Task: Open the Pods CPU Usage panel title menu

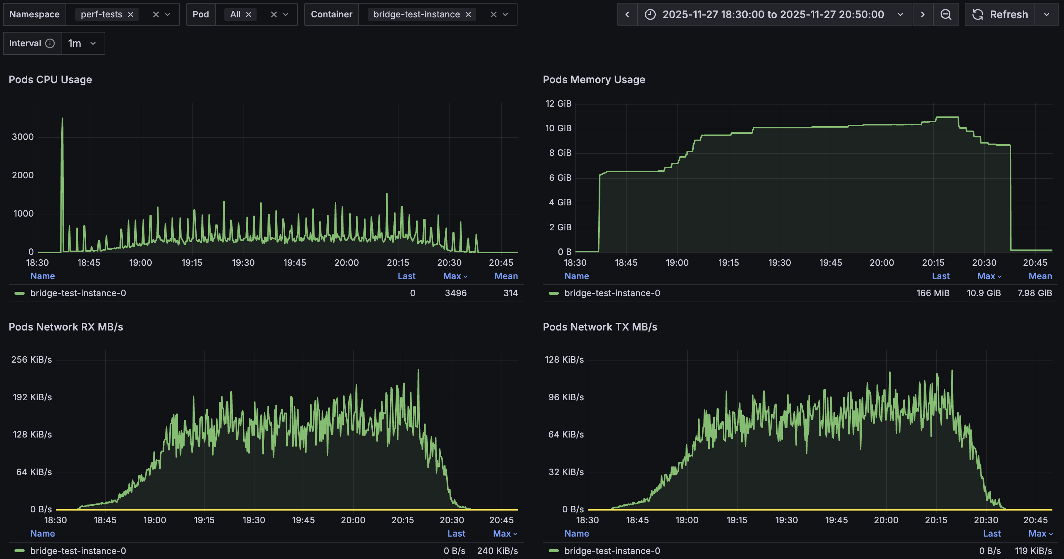Action: point(50,79)
